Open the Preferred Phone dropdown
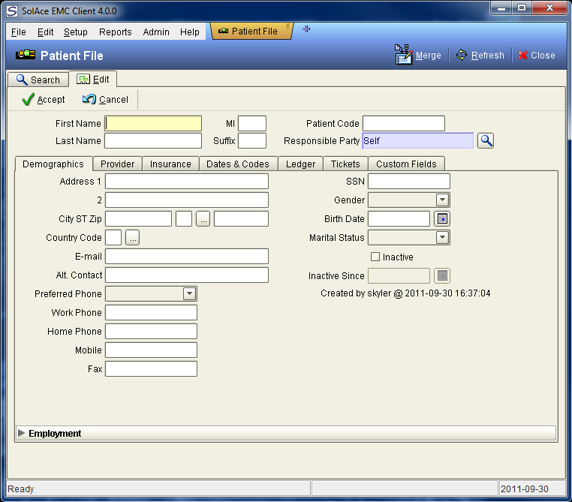572x502 pixels. [189, 294]
